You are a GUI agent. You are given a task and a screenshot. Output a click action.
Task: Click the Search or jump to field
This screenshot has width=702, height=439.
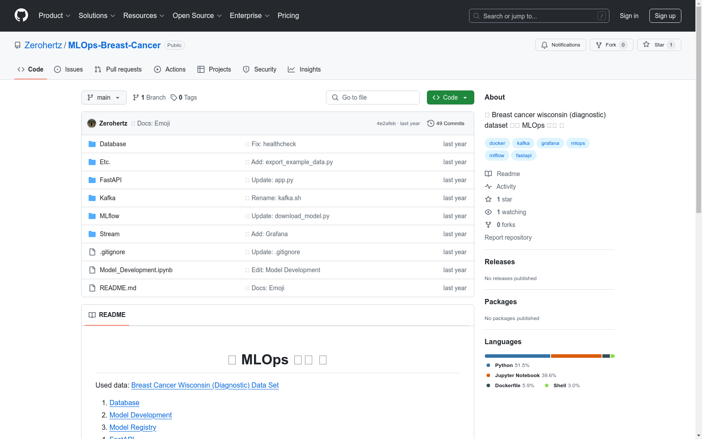[x=539, y=16]
